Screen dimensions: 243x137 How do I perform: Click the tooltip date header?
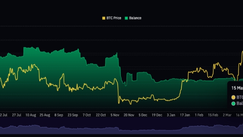coord(237,88)
